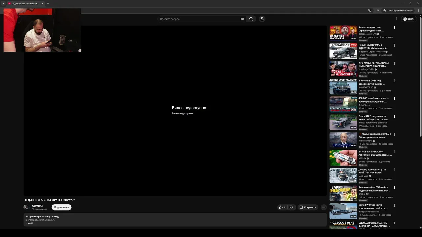Open 'СРОЧНО! ПРАВДА ВСПЛЫЛА' thumbnail

tap(343, 193)
